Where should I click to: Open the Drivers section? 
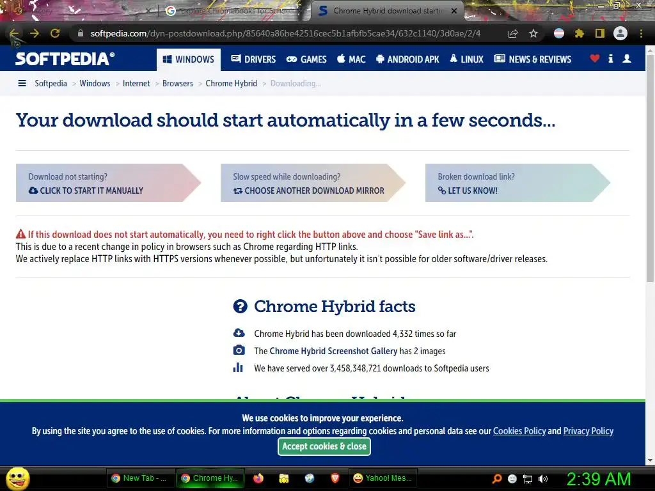click(253, 59)
